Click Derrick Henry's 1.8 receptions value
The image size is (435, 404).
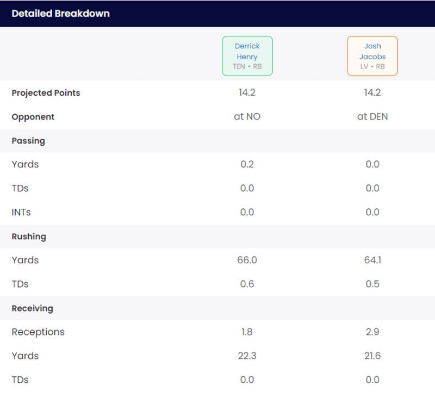[247, 332]
